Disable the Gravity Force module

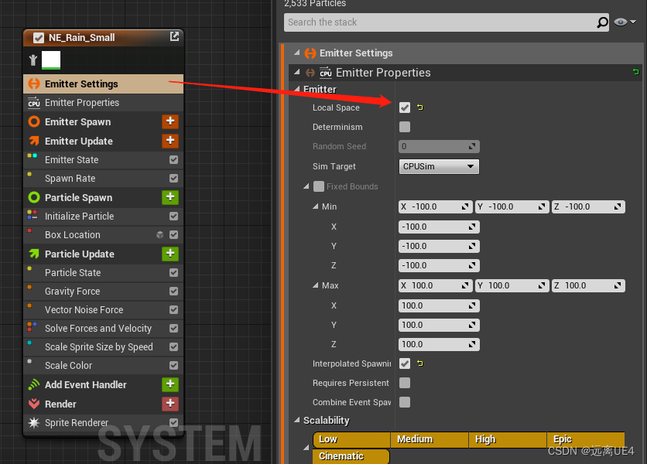(173, 292)
